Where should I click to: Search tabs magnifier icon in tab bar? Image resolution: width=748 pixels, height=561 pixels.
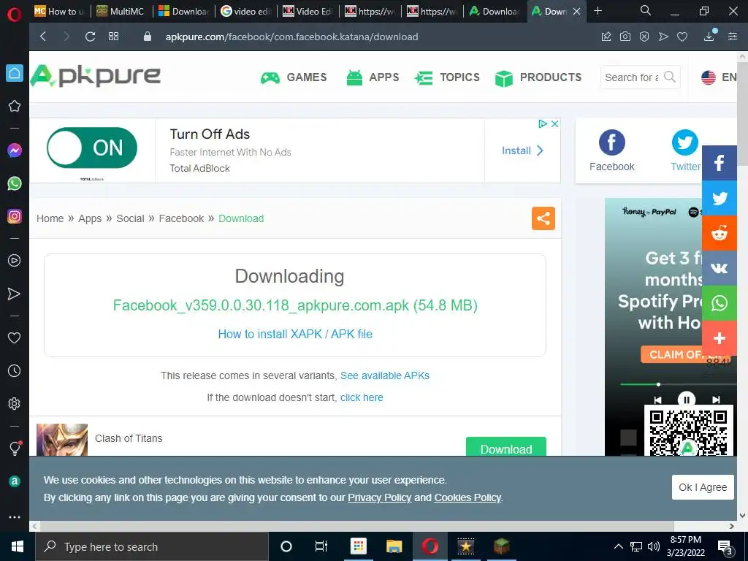pyautogui.click(x=646, y=10)
